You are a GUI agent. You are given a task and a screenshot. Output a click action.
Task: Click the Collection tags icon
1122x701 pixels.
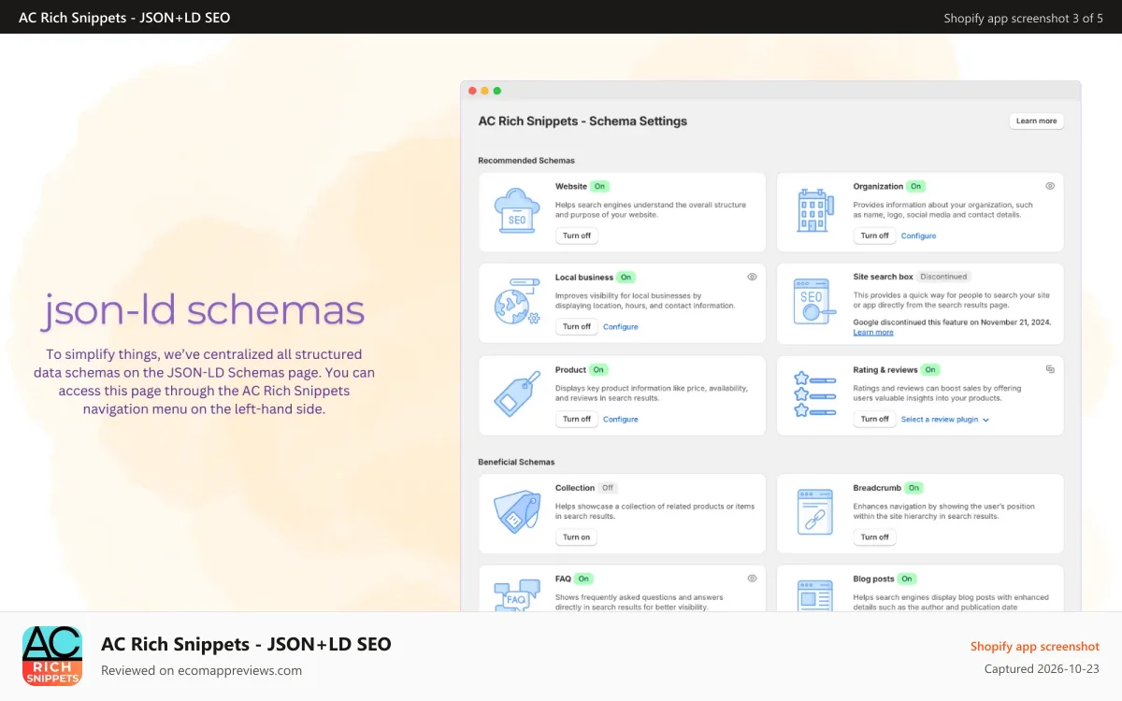pyautogui.click(x=517, y=511)
